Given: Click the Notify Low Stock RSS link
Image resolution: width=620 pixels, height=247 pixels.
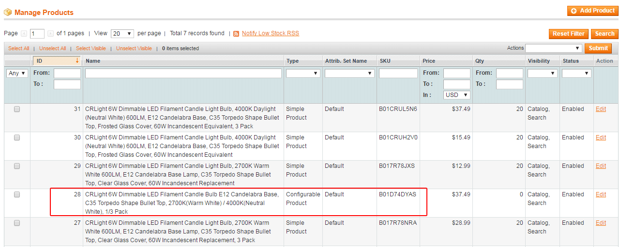Looking at the screenshot, I should [271, 33].
